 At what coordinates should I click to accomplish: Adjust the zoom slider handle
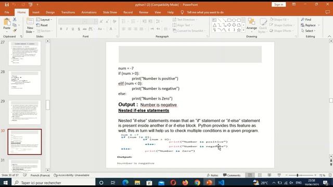point(297,175)
